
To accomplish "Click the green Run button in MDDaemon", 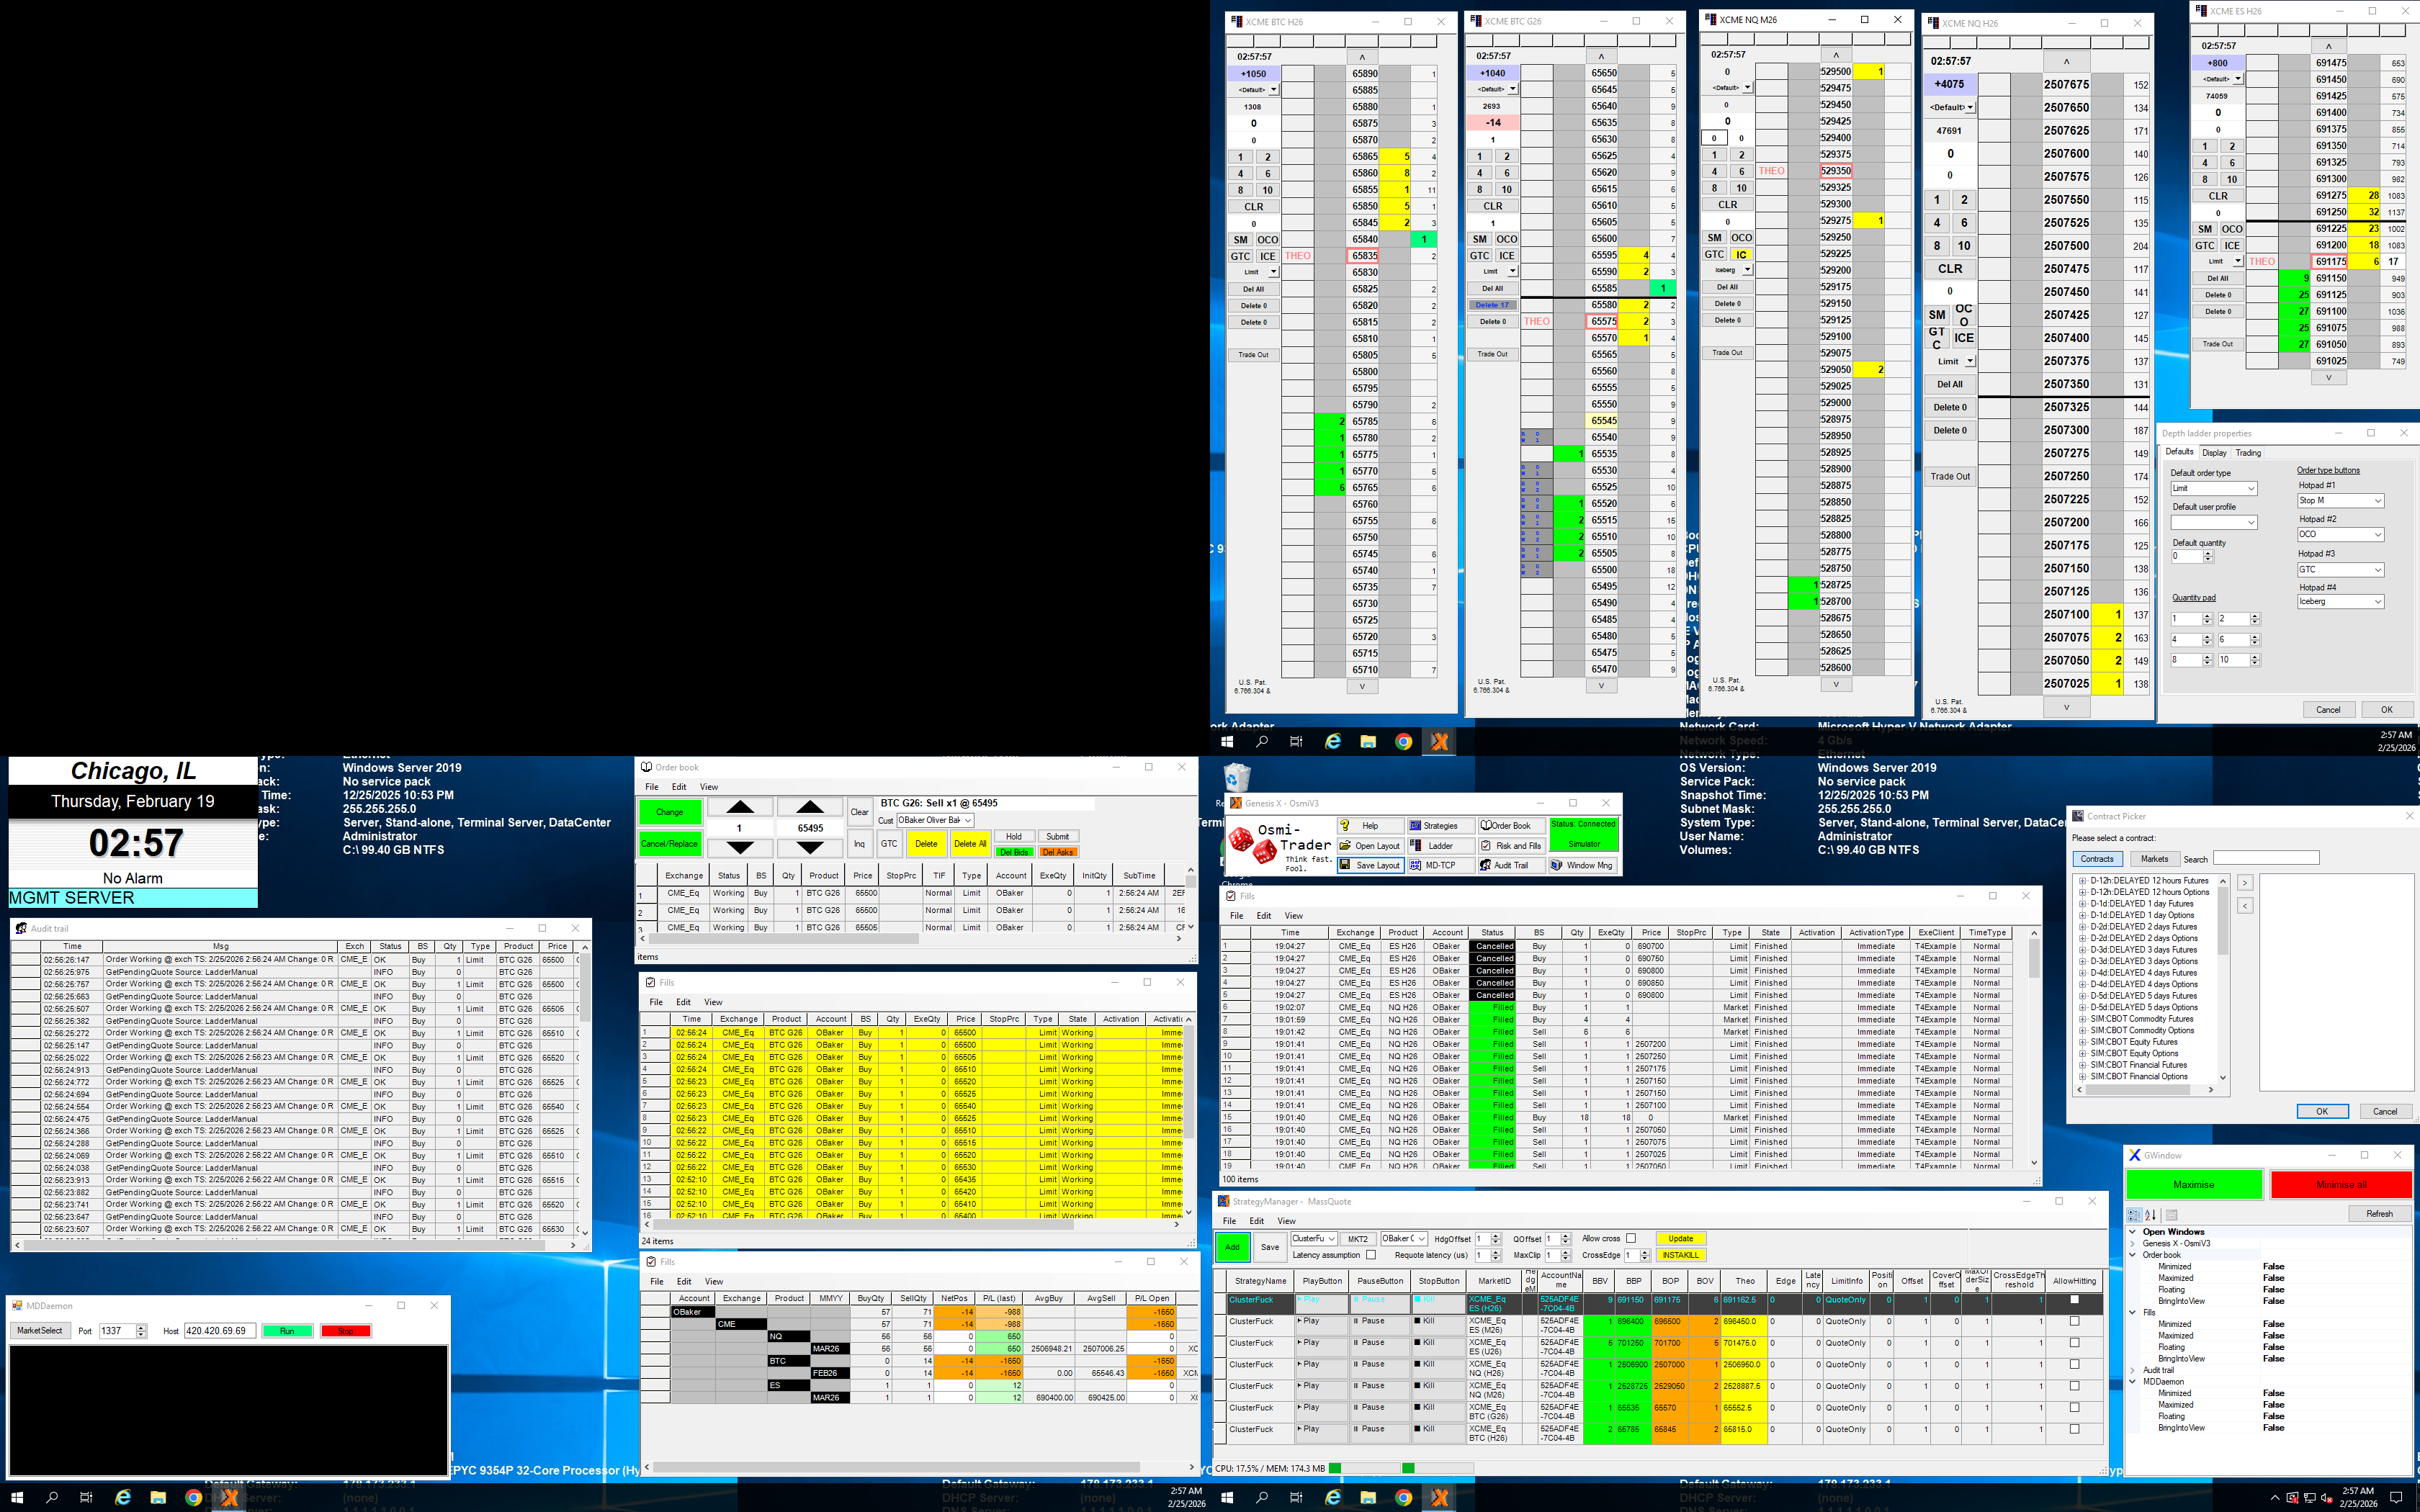I will (287, 1331).
